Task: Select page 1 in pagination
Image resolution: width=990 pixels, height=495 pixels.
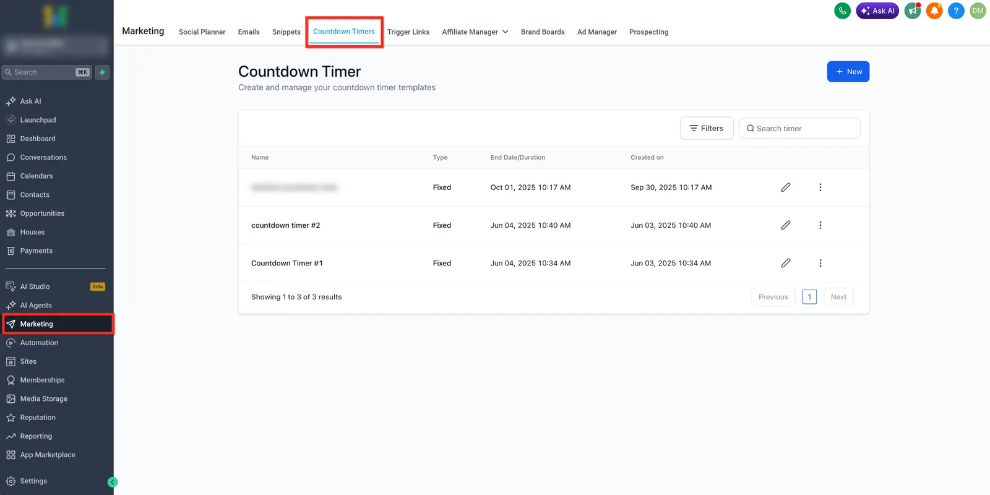Action: point(809,297)
